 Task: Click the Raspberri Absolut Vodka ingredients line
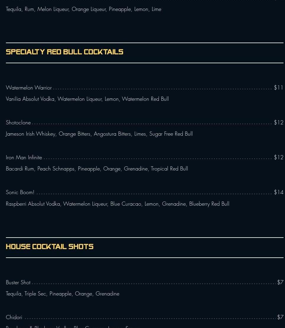coord(118,204)
